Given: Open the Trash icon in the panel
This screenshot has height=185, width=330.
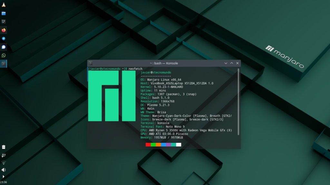Looking at the screenshot, I should (x=4, y=147).
